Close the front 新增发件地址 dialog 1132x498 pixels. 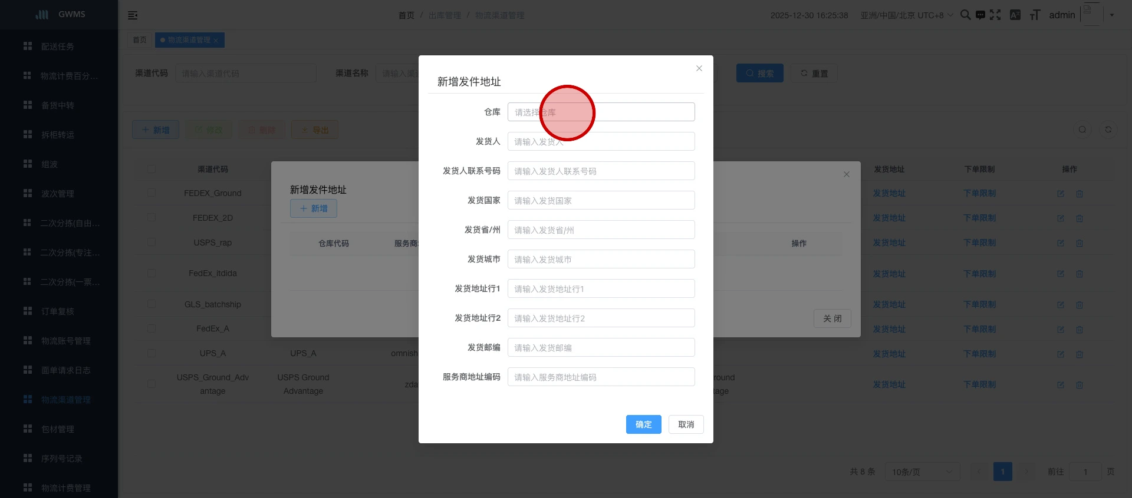coord(699,68)
